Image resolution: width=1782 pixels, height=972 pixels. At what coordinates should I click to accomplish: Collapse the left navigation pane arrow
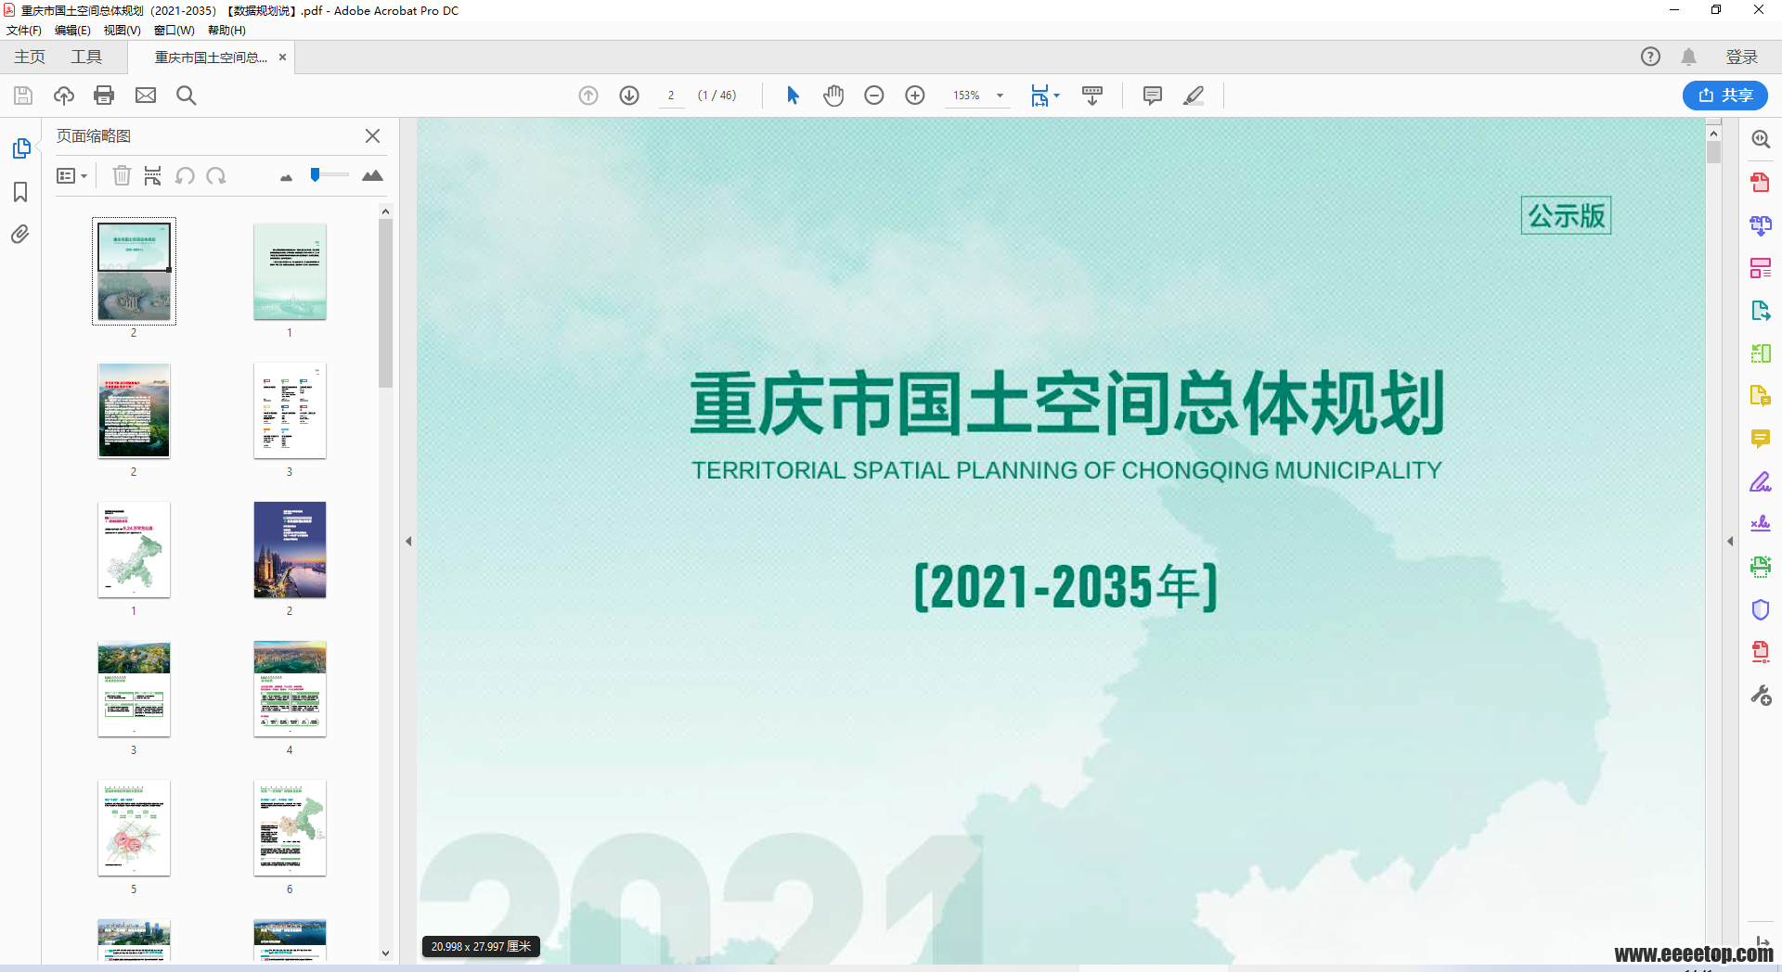[x=408, y=541]
